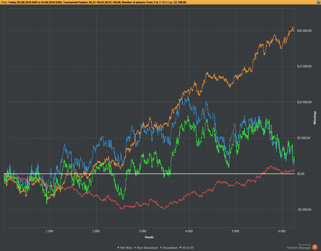The width and height of the screenshot is (321, 251).
Task: Toggle the Showdown legend entry
Action: coord(169,247)
